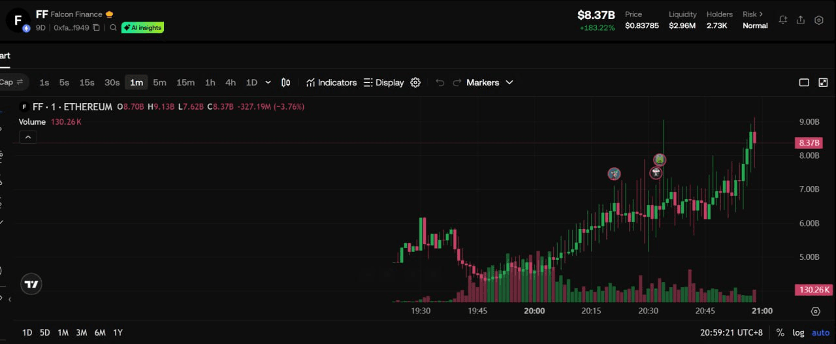Set range to 1M
The height and width of the screenshot is (344, 836).
pyautogui.click(x=63, y=333)
